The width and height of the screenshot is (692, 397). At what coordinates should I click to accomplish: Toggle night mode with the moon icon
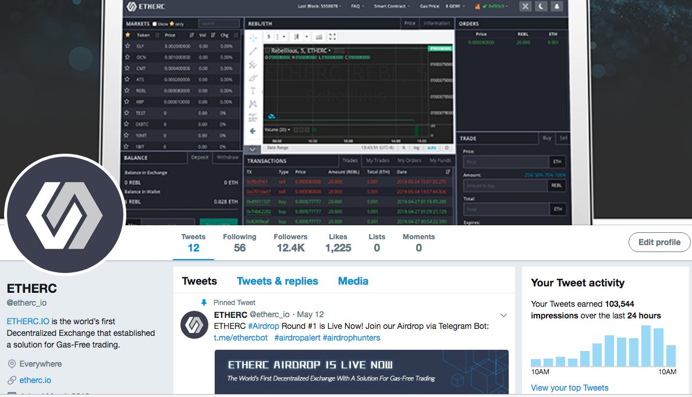pos(541,6)
